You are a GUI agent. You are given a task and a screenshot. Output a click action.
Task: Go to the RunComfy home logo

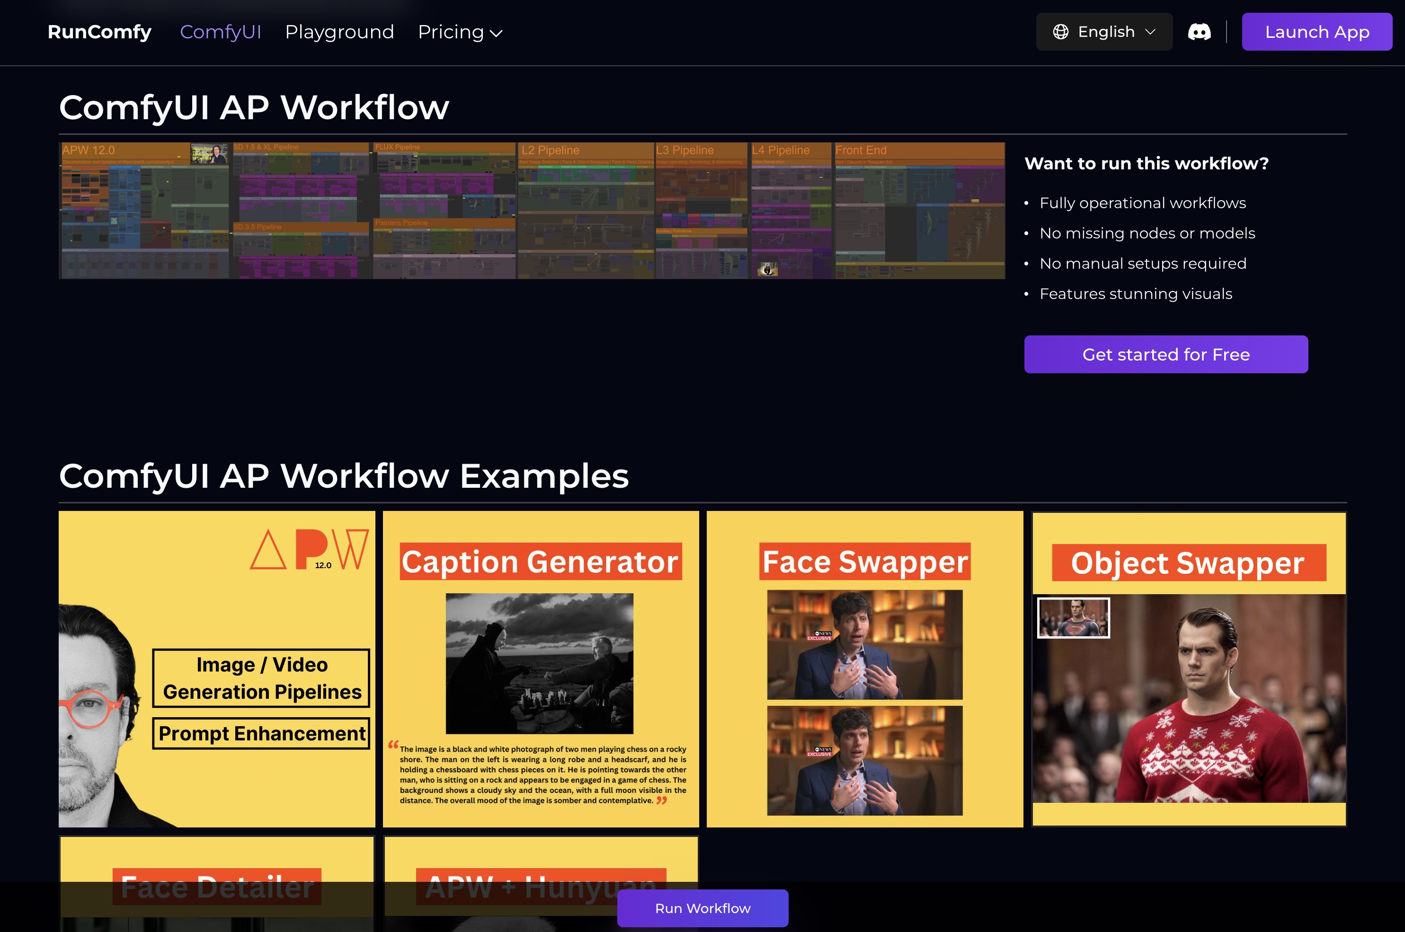click(99, 32)
